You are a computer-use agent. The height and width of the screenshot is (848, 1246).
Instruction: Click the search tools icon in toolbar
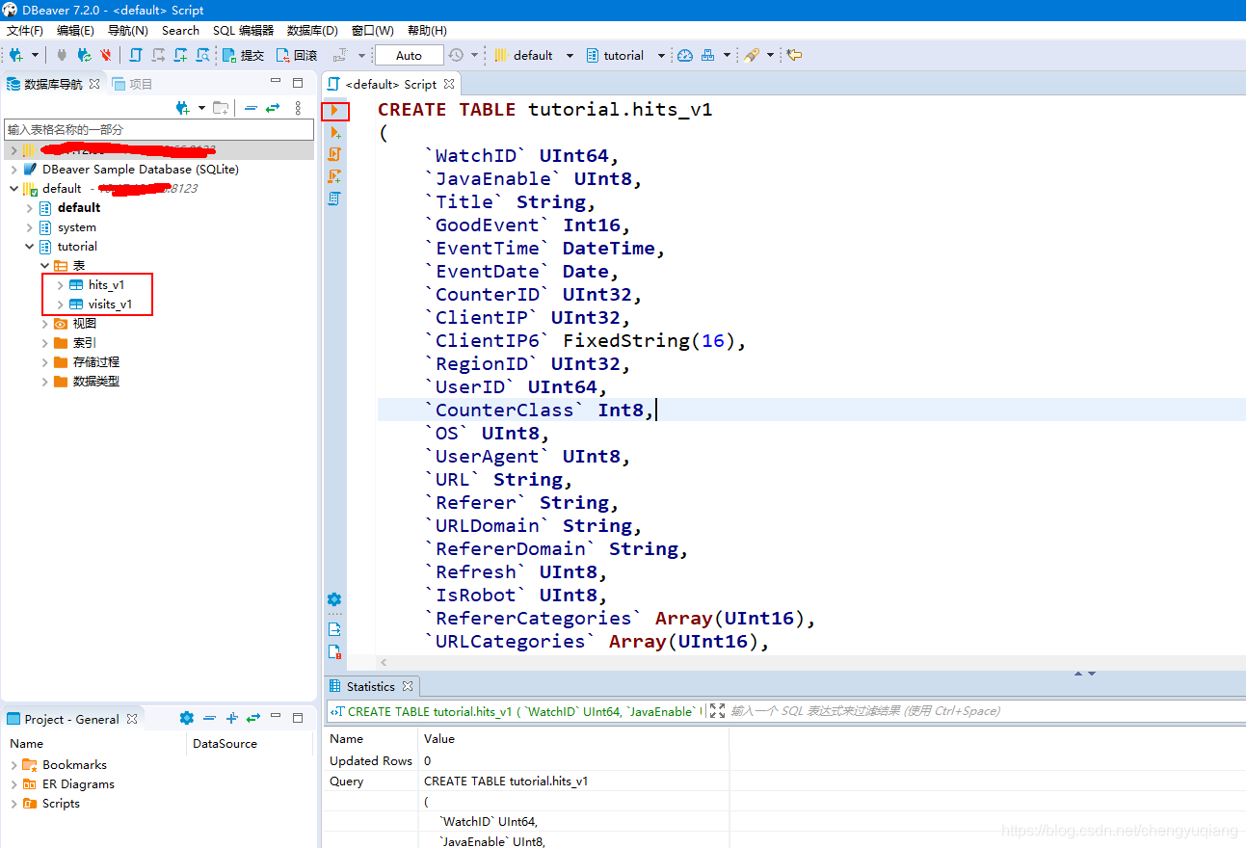[x=752, y=55]
